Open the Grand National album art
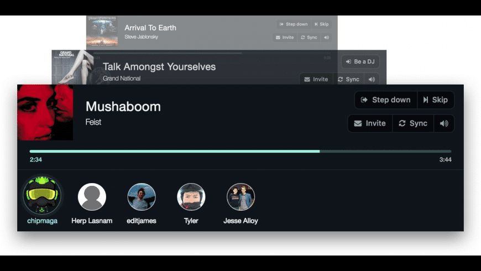This screenshot has height=271, width=481. point(72,67)
